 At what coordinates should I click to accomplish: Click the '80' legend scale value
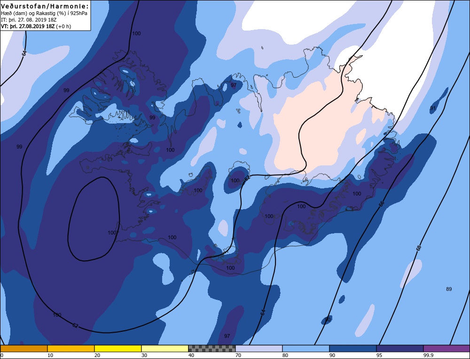coord(285,355)
